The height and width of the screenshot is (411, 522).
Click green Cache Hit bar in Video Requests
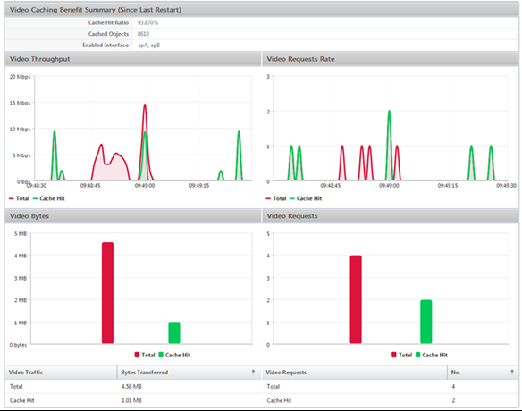pyautogui.click(x=426, y=322)
